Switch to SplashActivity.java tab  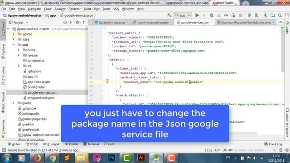(x=111, y=22)
